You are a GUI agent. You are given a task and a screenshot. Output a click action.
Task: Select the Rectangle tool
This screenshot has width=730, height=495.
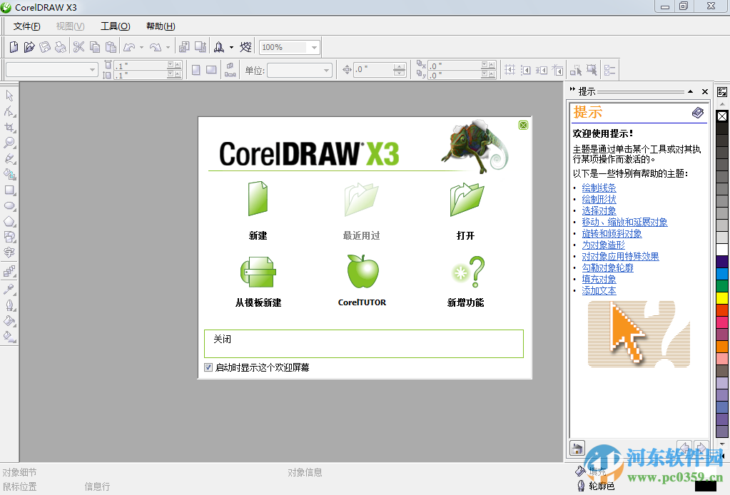[10, 188]
